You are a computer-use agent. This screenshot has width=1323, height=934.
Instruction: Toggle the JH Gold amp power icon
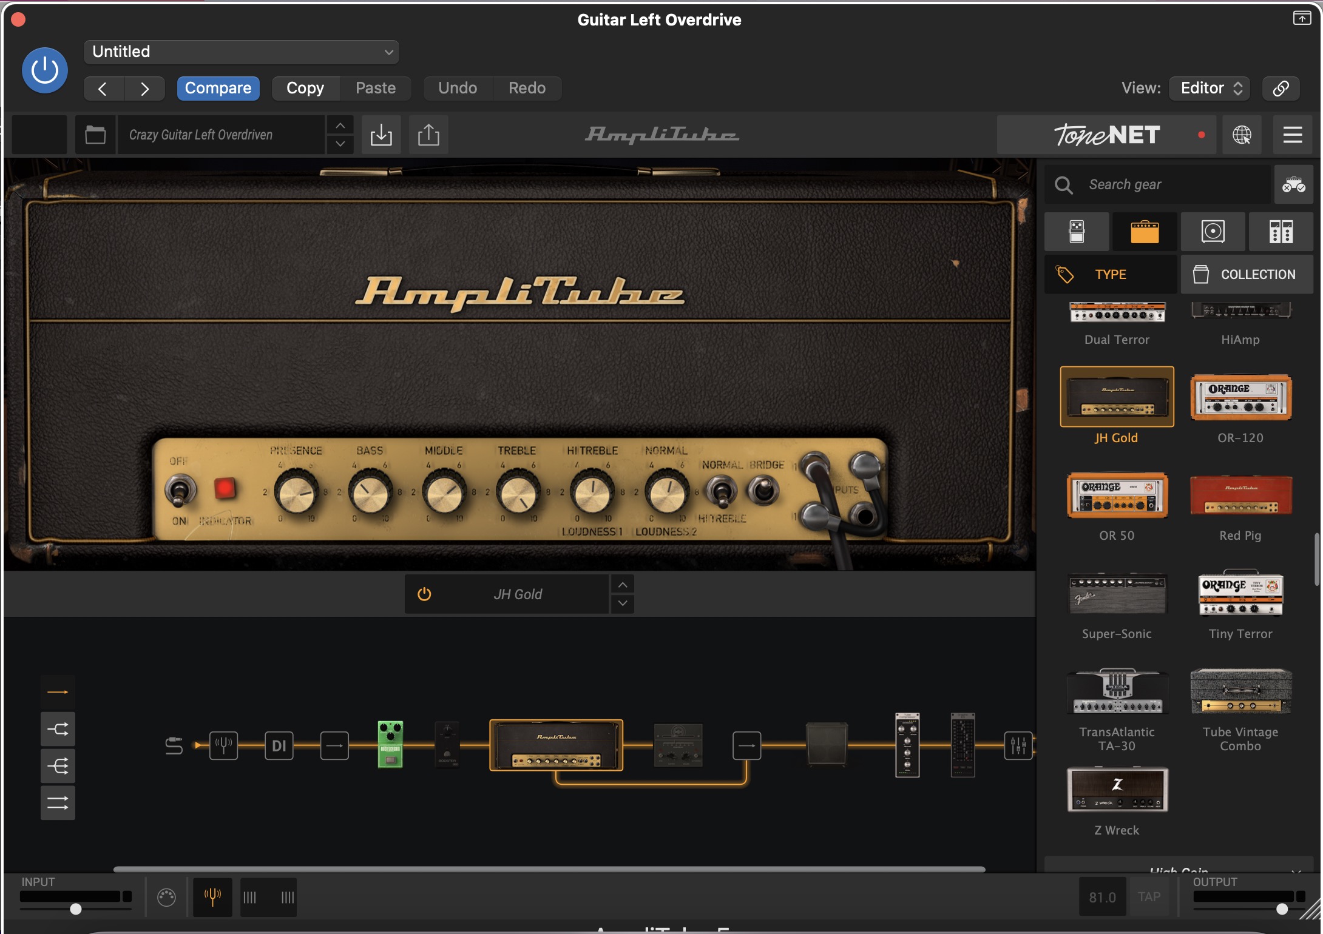[x=424, y=594]
